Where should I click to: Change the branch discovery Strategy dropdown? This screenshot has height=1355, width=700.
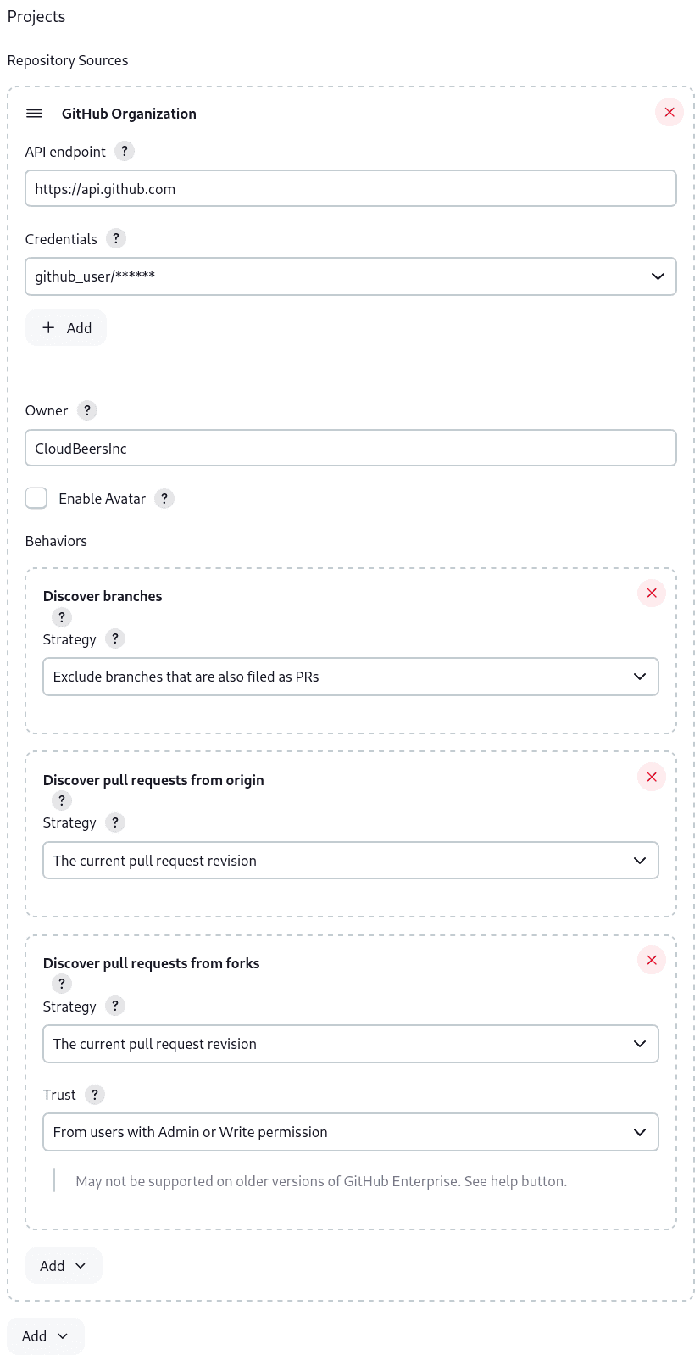click(x=350, y=677)
